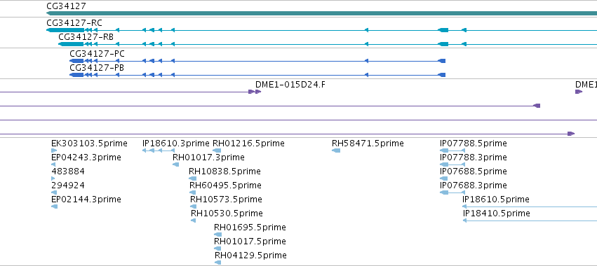Click the RH58471.5prime EST glyph
This screenshot has width=597, height=266.
click(336, 150)
